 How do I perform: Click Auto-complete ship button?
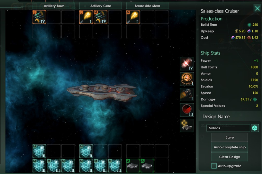[x=230, y=147]
